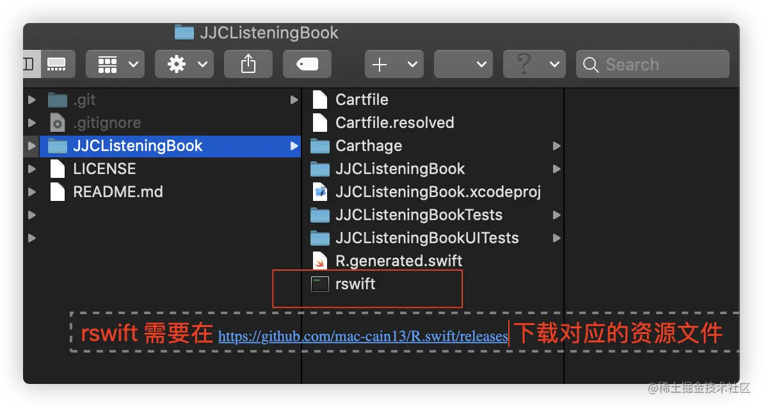Select the R.generated.swift file name

(399, 261)
